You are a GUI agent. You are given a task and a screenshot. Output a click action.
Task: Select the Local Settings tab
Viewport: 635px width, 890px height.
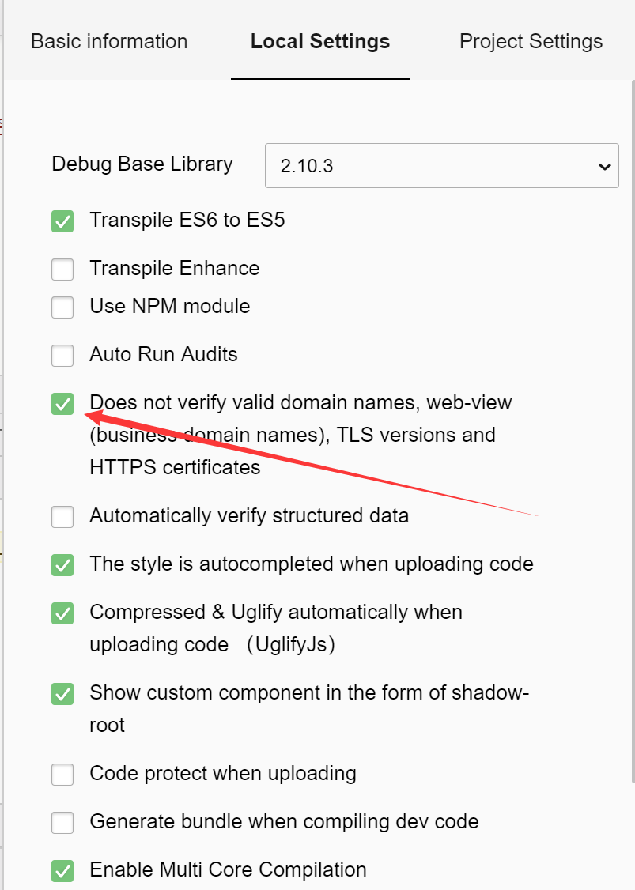click(319, 41)
